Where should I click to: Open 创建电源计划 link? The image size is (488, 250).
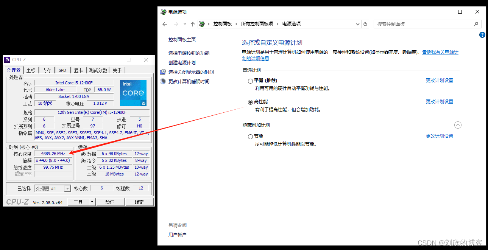tap(182, 63)
